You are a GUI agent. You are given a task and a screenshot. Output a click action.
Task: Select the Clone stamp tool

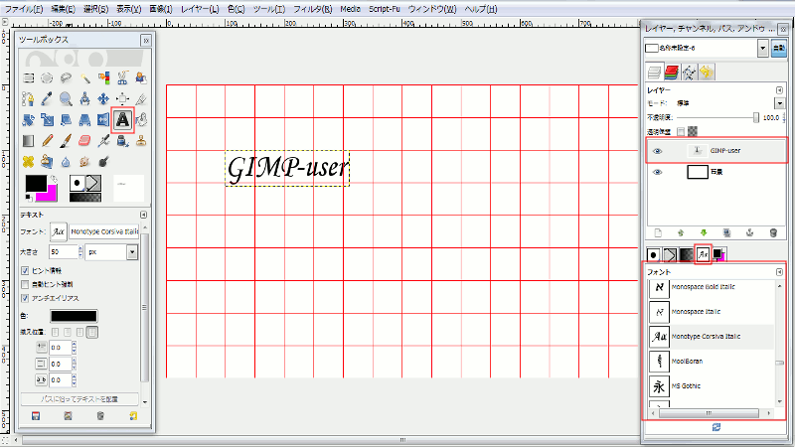pos(141,141)
